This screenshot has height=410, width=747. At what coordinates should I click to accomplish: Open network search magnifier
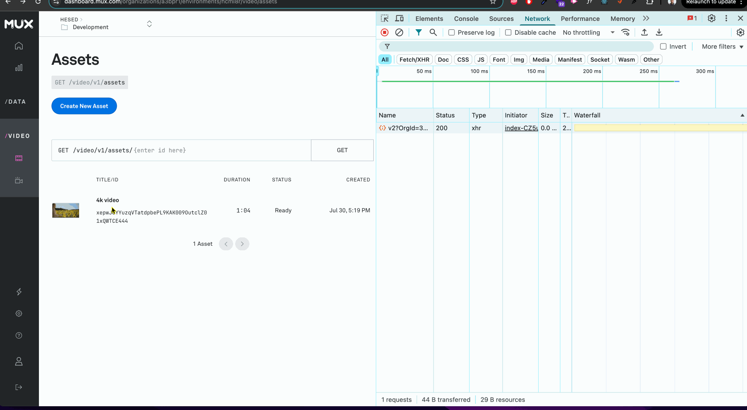coord(433,32)
